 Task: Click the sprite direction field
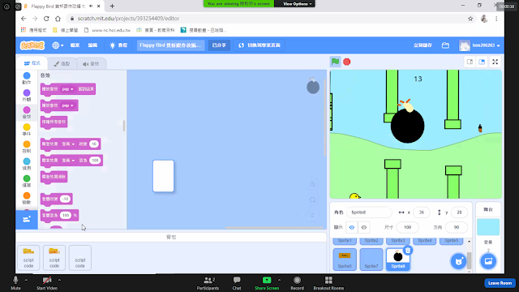pos(457,227)
